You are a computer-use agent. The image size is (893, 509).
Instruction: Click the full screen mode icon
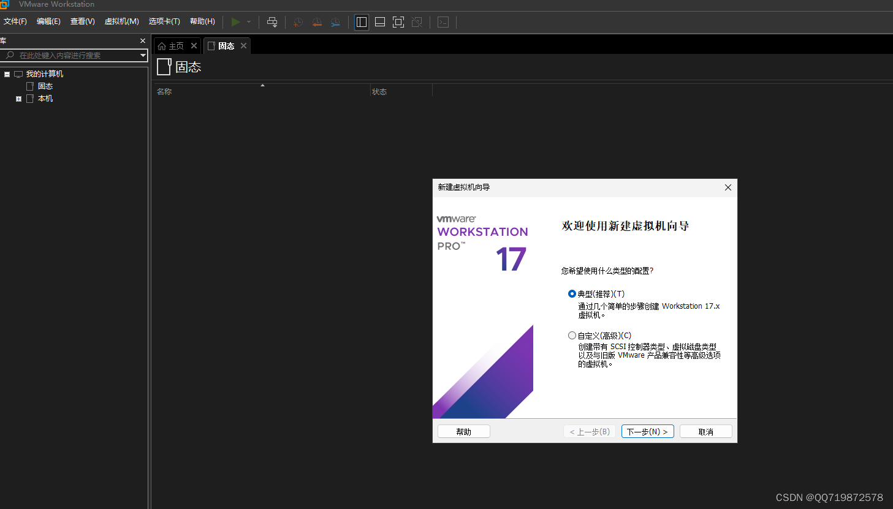tap(398, 22)
